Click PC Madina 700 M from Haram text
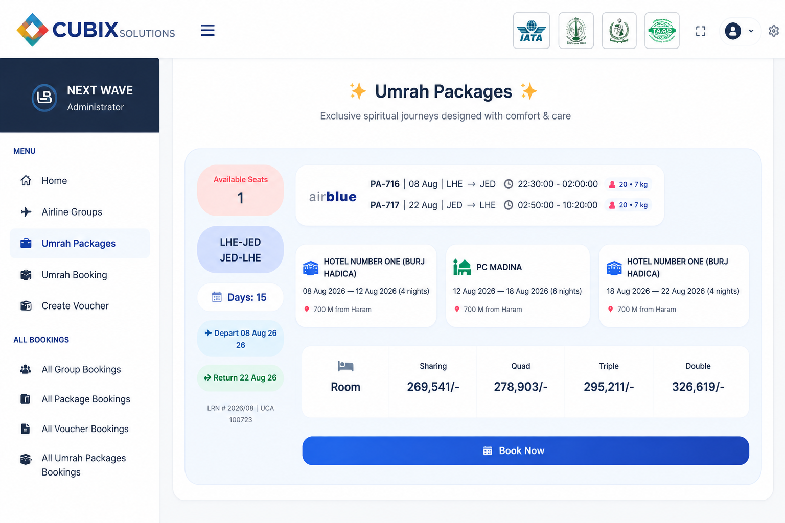This screenshot has width=785, height=523. pyautogui.click(x=493, y=310)
